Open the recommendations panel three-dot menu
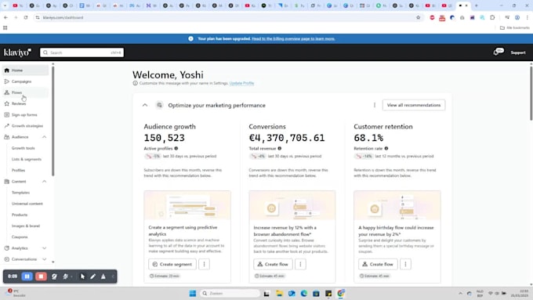 pos(374,105)
